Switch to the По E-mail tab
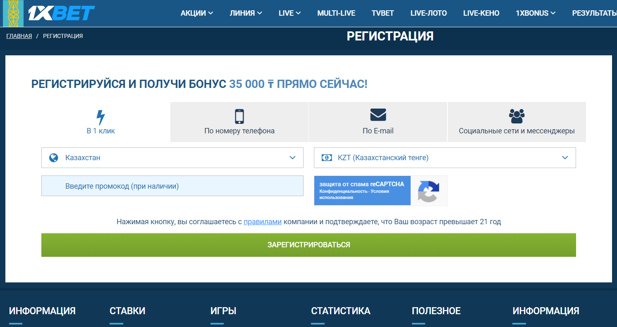 [378, 122]
